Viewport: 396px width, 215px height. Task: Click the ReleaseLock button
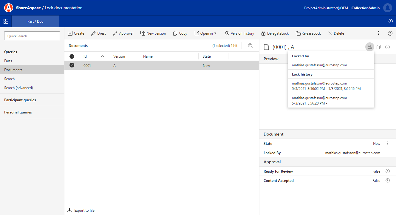308,33
